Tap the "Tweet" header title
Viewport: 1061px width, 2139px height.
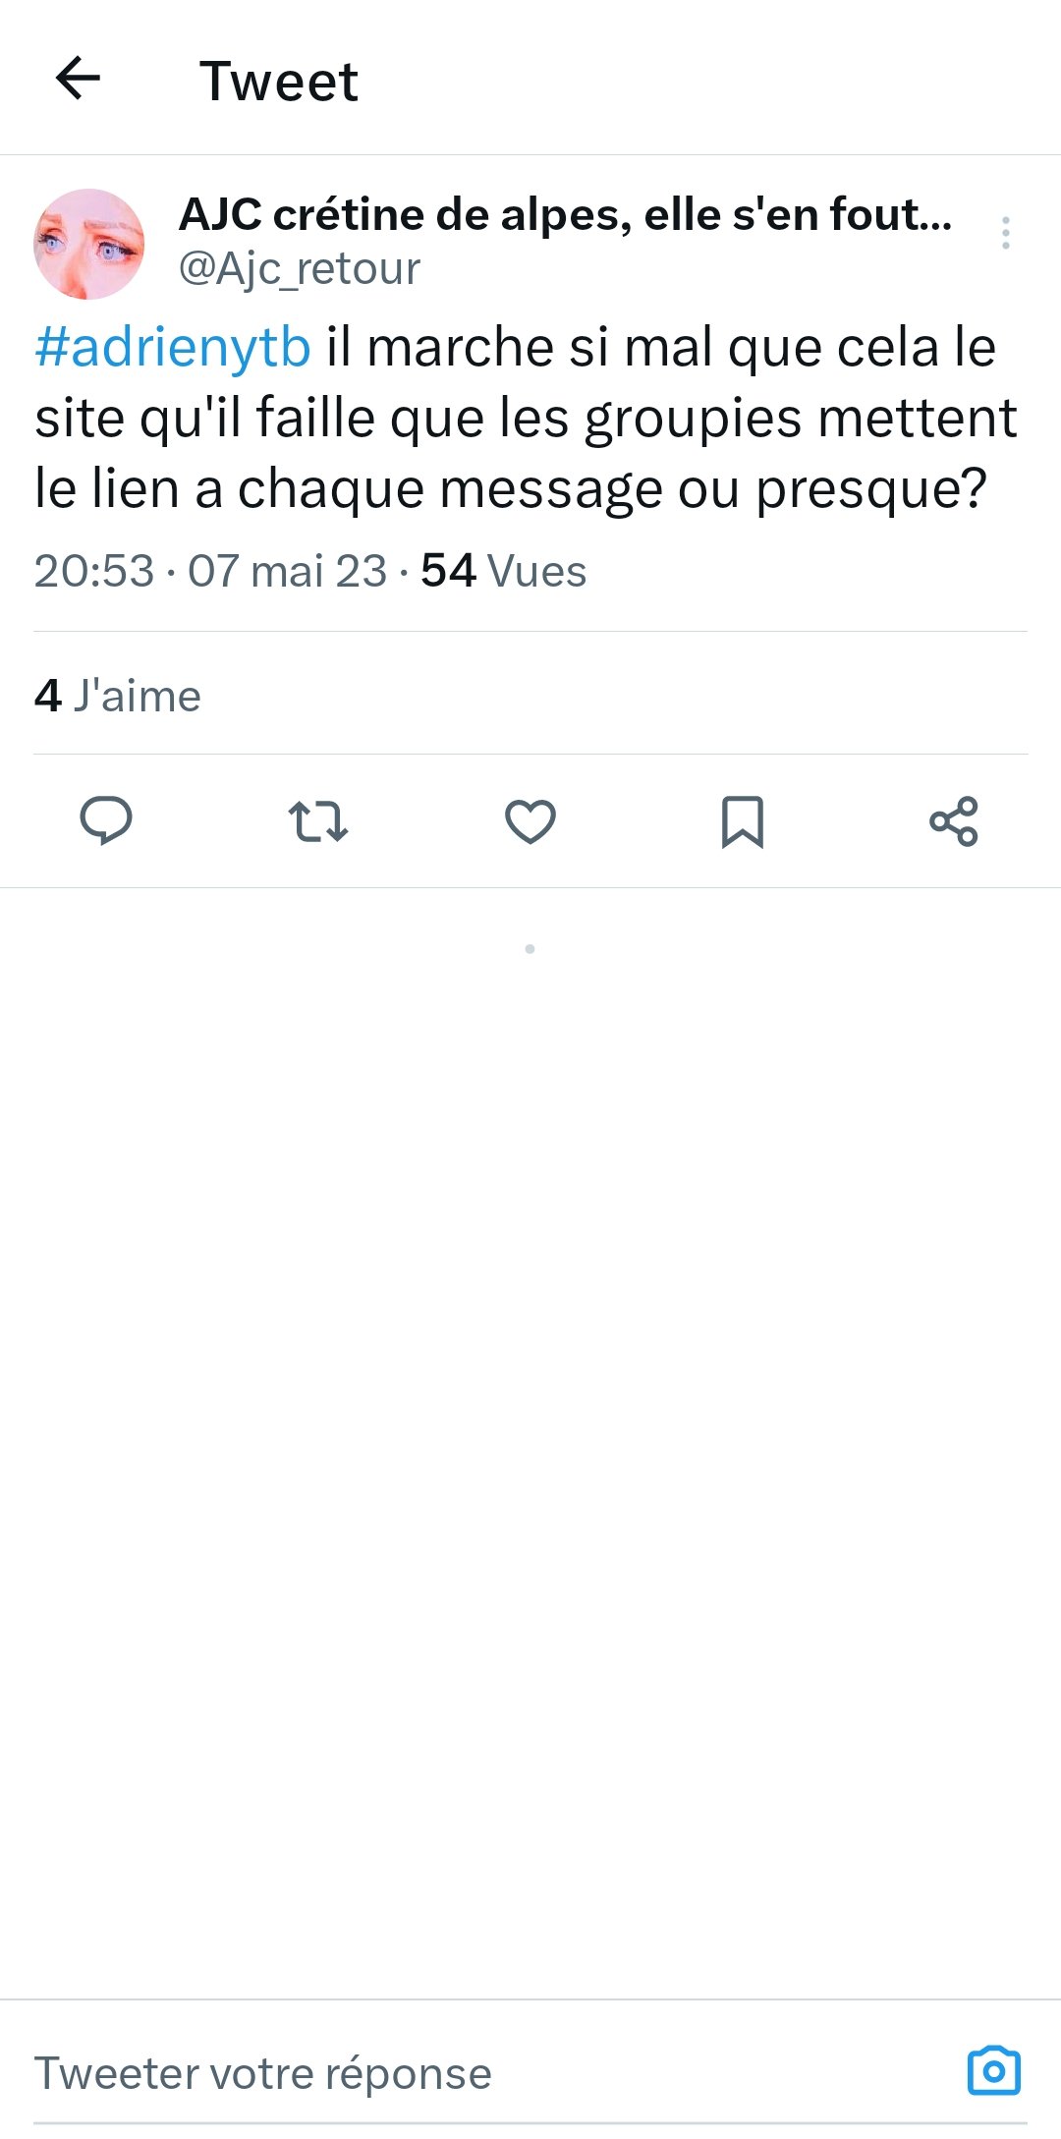click(x=279, y=81)
